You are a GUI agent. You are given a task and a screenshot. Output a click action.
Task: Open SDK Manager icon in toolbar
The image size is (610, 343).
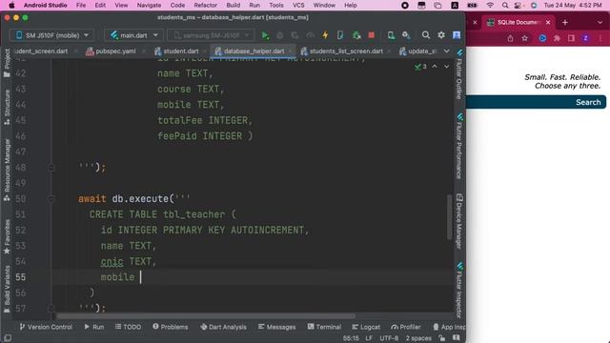(406, 35)
